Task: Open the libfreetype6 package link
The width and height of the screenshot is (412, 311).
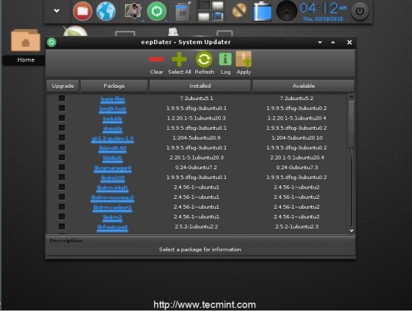Action: point(112,227)
